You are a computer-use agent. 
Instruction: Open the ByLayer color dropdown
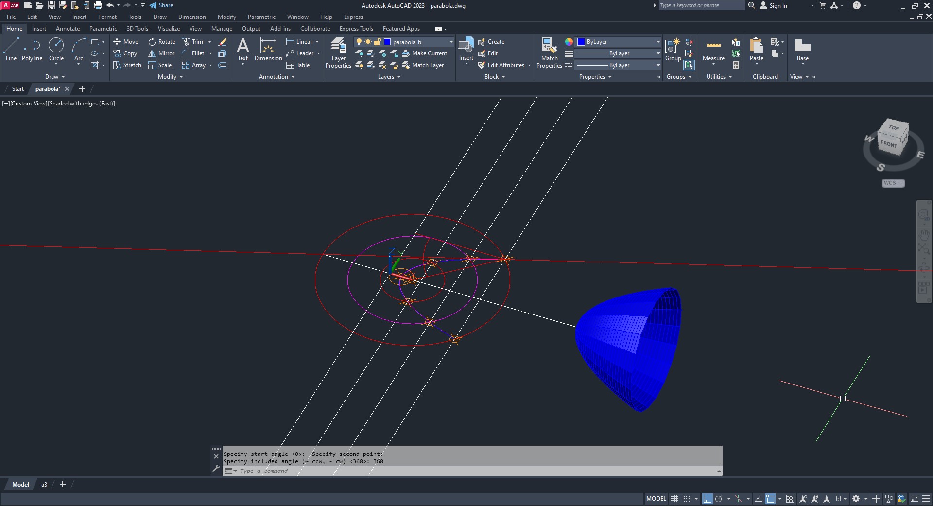pos(658,42)
